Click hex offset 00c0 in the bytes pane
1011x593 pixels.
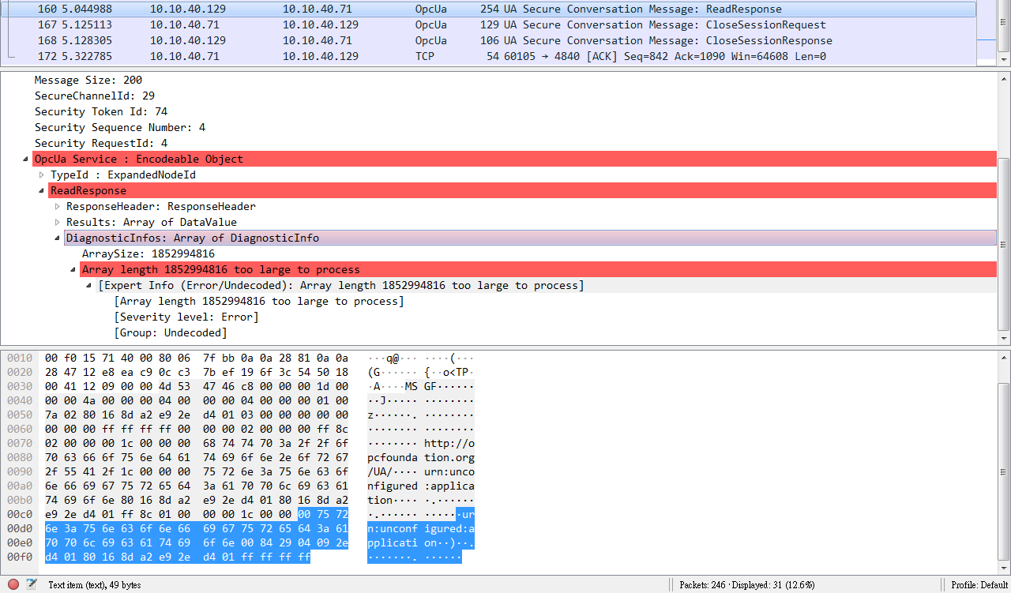pos(18,514)
